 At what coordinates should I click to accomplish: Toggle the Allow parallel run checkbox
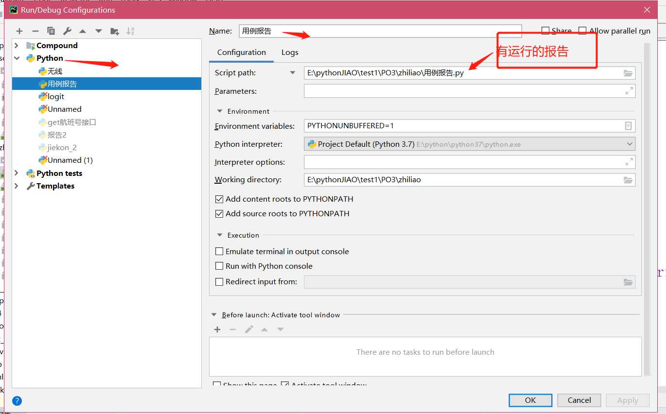click(582, 31)
